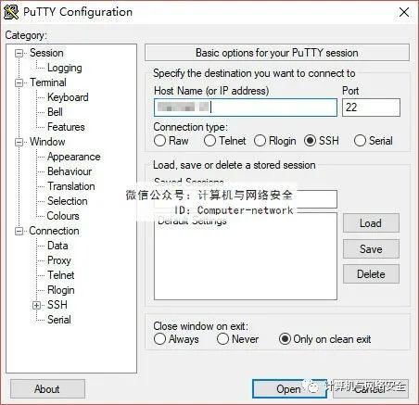Select the Window category
This screenshot has height=405, width=419.
click(x=47, y=142)
